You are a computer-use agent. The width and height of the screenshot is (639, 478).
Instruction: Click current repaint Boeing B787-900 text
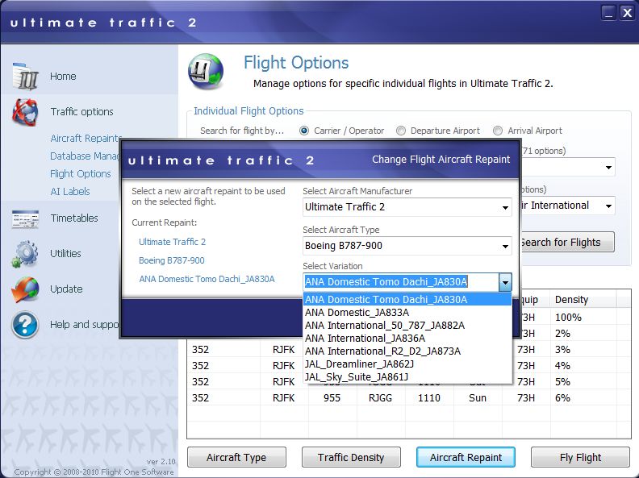(x=172, y=260)
